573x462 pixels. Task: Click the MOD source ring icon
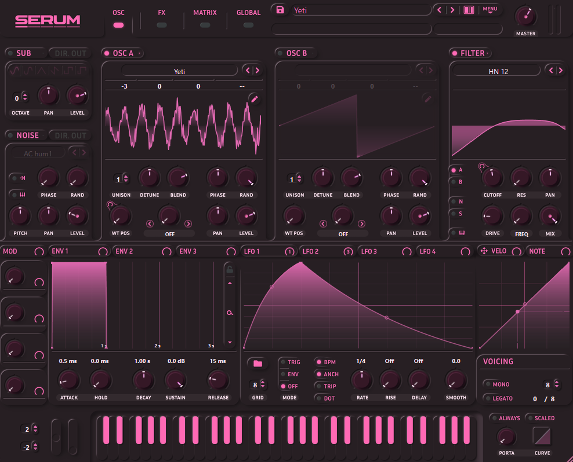(39, 251)
